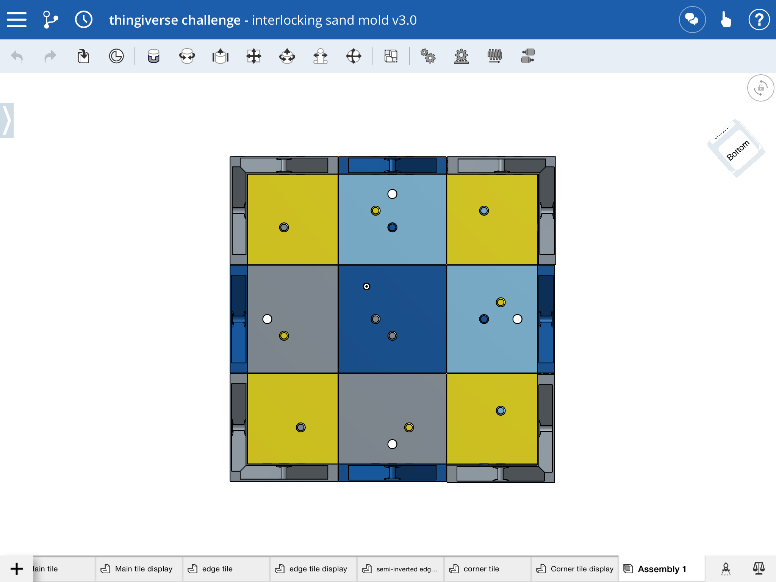This screenshot has height=582, width=776.
Task: Open the hamburger main menu
Action: 17,20
